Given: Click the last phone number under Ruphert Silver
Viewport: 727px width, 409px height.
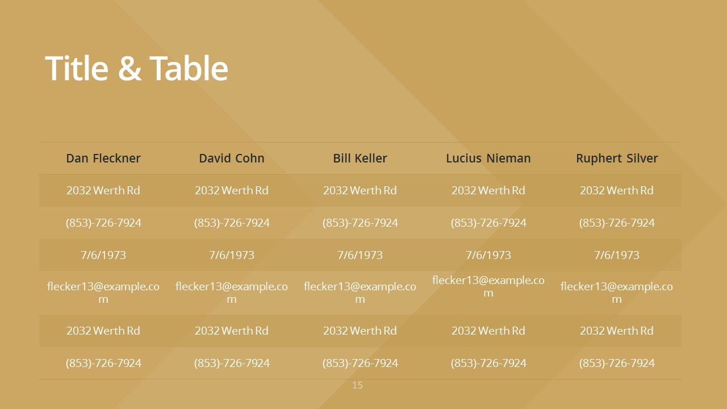Looking at the screenshot, I should 617,363.
